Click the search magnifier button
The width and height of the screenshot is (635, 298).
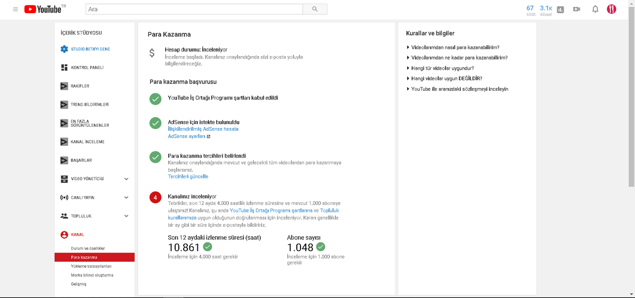coord(315,9)
